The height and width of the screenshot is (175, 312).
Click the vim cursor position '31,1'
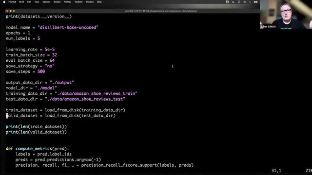tap(276, 171)
